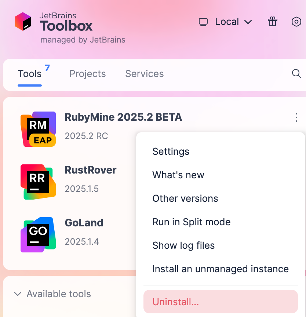Switch to the Projects tab
The width and height of the screenshot is (306, 317).
click(x=87, y=74)
